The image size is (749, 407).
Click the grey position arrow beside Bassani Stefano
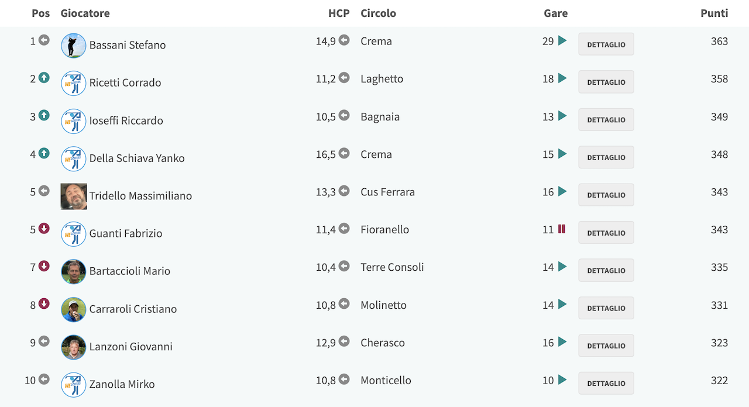(44, 40)
